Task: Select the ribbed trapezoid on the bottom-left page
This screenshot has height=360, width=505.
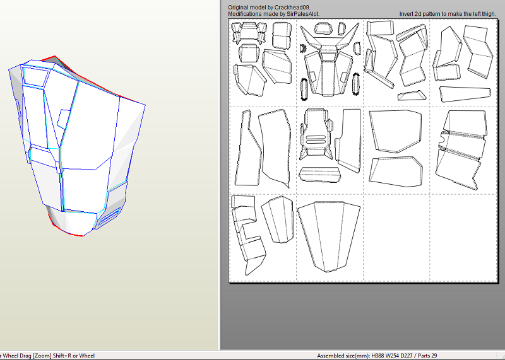Action: click(x=278, y=220)
